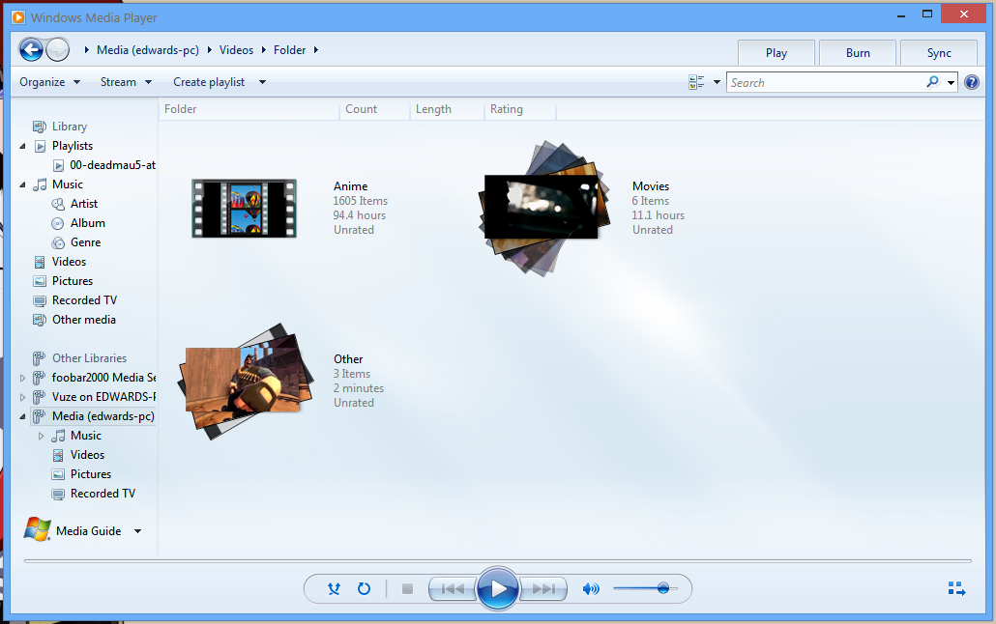Sort by Folder column header
996x624 pixels.
tap(249, 109)
